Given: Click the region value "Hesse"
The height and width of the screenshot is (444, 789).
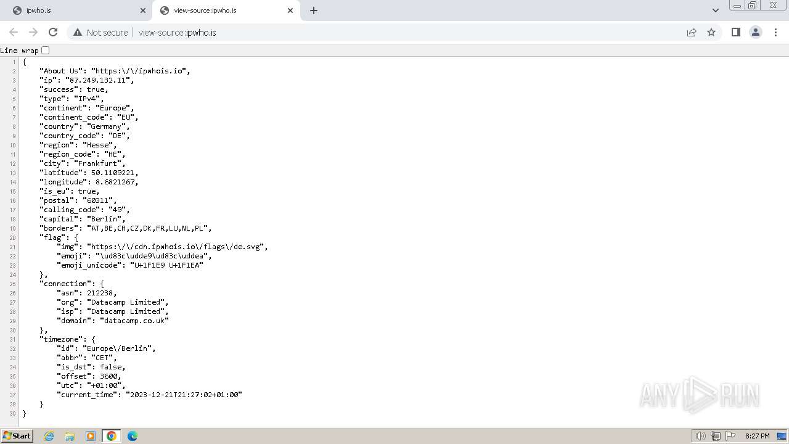Looking at the screenshot, I should (97, 145).
